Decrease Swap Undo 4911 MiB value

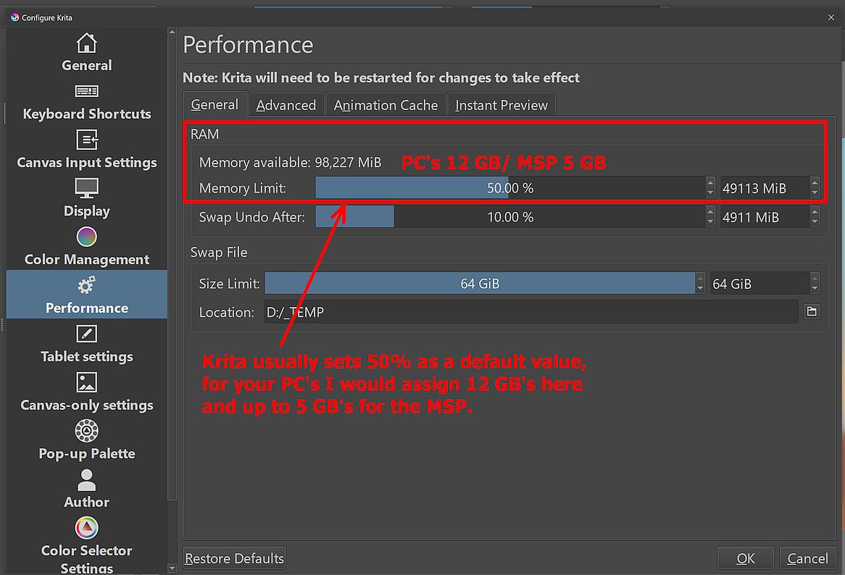pyautogui.click(x=815, y=222)
